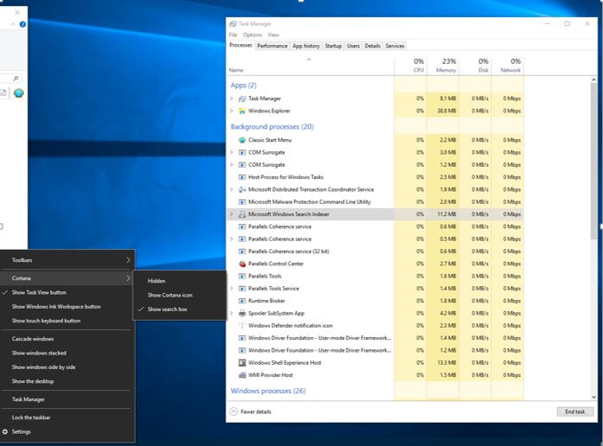Click the End task button
603x446 pixels.
(x=575, y=411)
